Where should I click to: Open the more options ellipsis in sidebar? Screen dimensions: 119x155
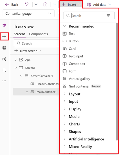pos(4,81)
